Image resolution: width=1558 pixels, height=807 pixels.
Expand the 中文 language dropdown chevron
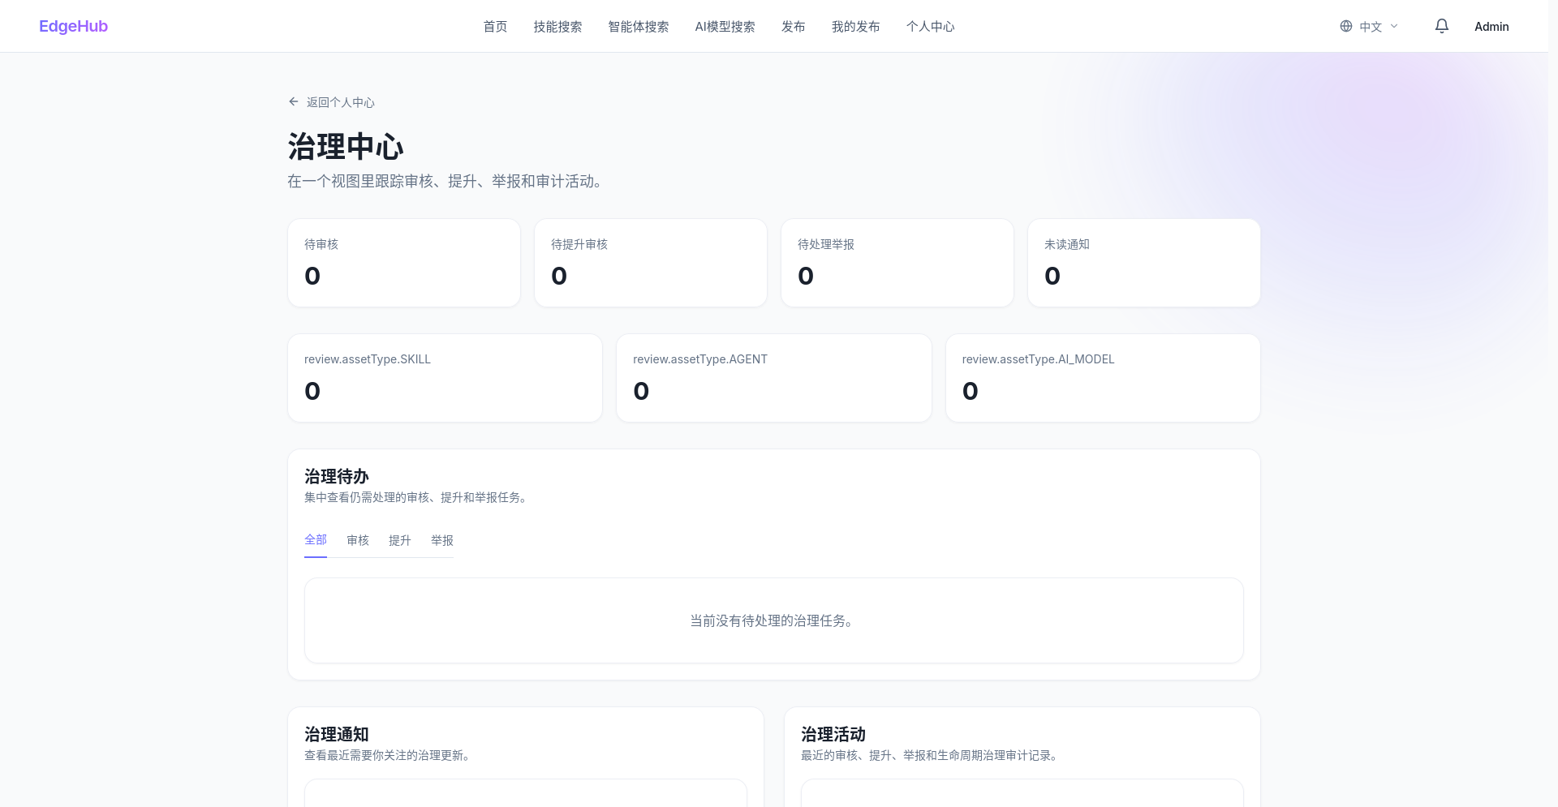tap(1394, 26)
